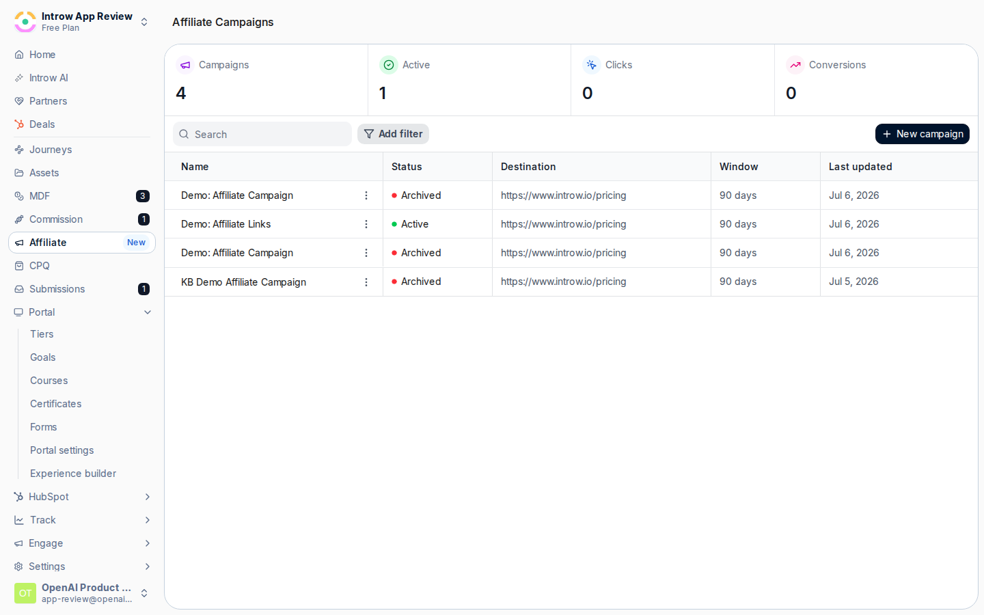Open Certificates under Portal

pyautogui.click(x=56, y=404)
